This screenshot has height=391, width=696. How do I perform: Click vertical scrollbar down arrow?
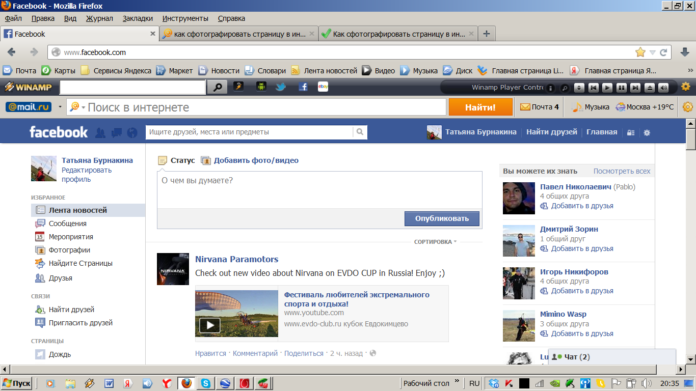point(691,359)
